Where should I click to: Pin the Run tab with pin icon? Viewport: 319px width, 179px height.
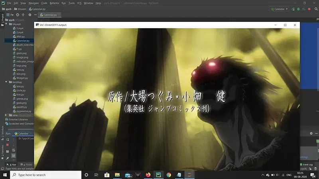click(x=8, y=158)
